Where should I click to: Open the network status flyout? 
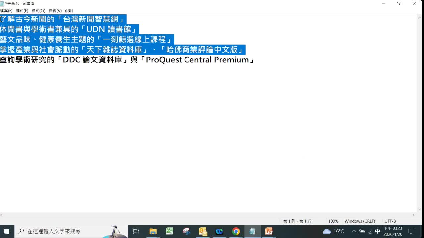(371, 231)
